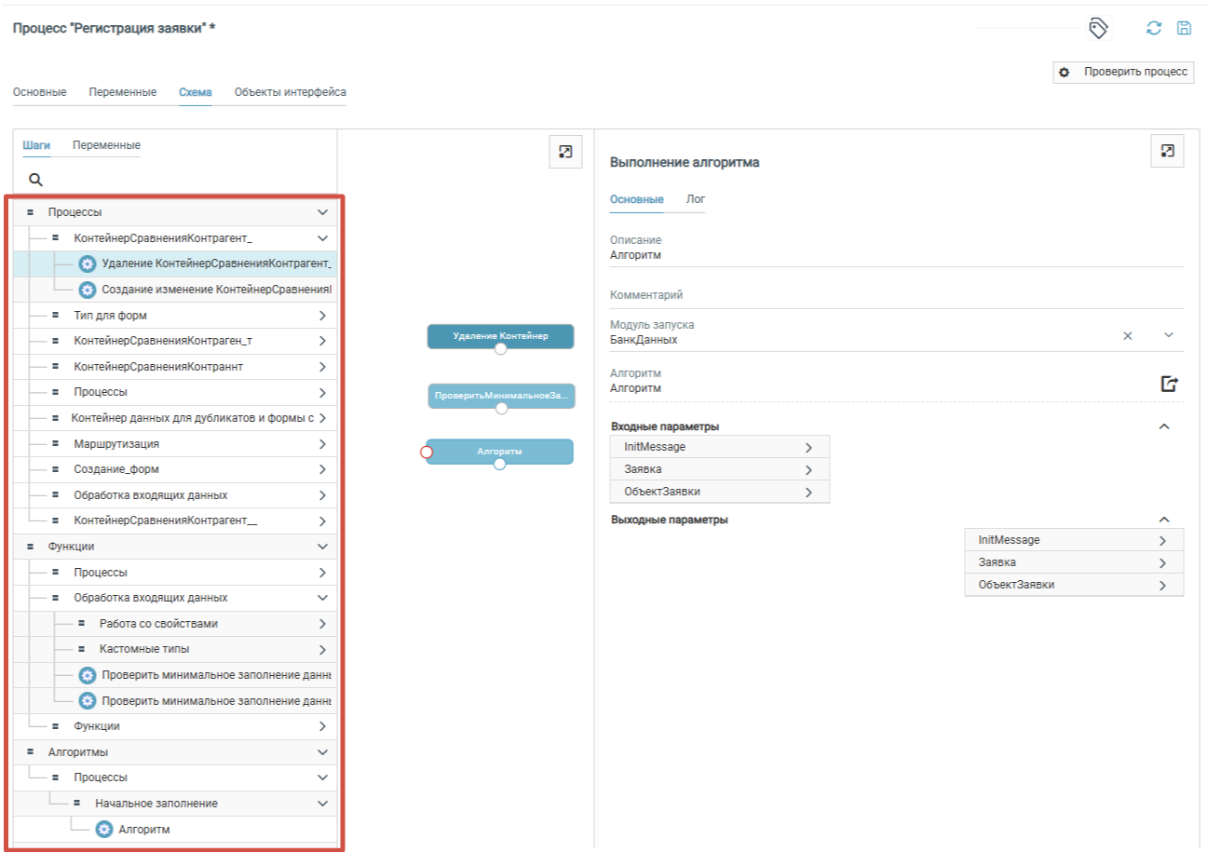
Task: Click the tag icon in header
Action: pos(1098,28)
